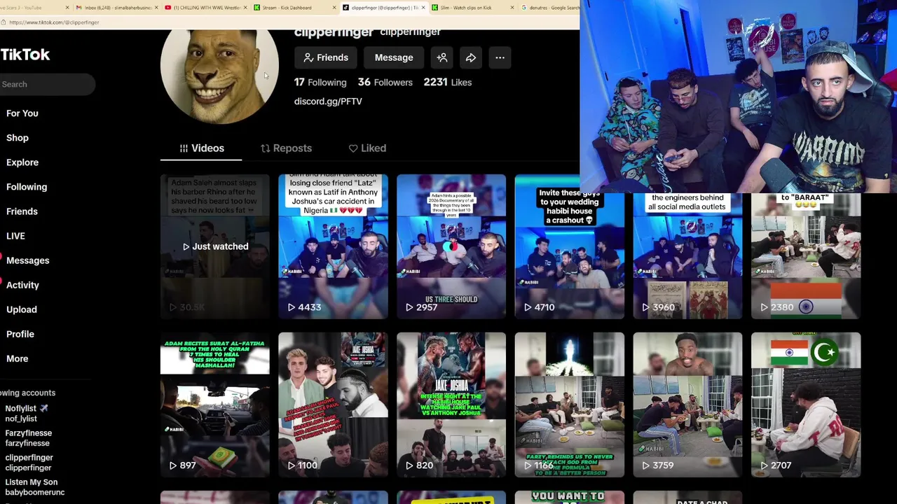Viewport: 897px width, 504px height.
Task: Open video with 4710 views
Action: click(569, 246)
